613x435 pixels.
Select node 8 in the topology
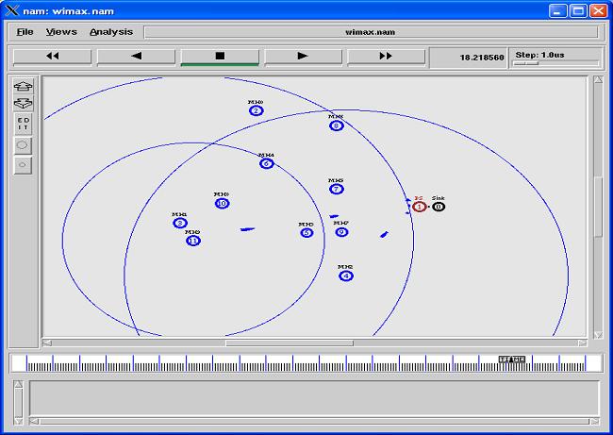[337, 125]
